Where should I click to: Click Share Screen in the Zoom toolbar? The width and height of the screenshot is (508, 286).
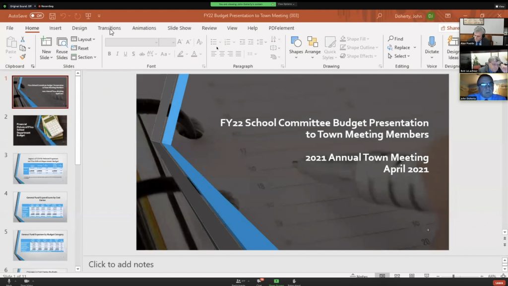coord(276,282)
